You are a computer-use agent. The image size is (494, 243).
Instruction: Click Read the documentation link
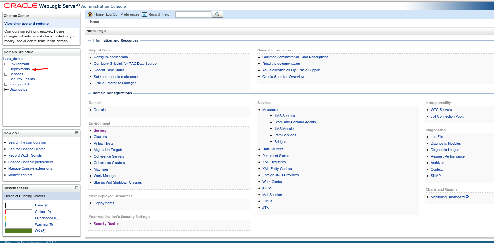pyautogui.click(x=281, y=64)
